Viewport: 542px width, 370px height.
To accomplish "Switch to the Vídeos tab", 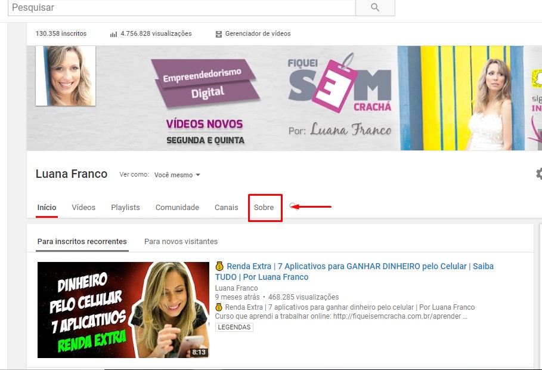I will coord(83,207).
